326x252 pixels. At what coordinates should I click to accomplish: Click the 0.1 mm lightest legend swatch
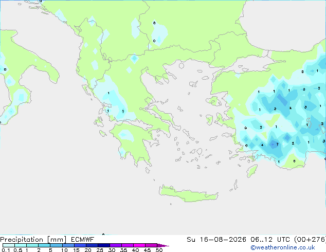click(9, 245)
